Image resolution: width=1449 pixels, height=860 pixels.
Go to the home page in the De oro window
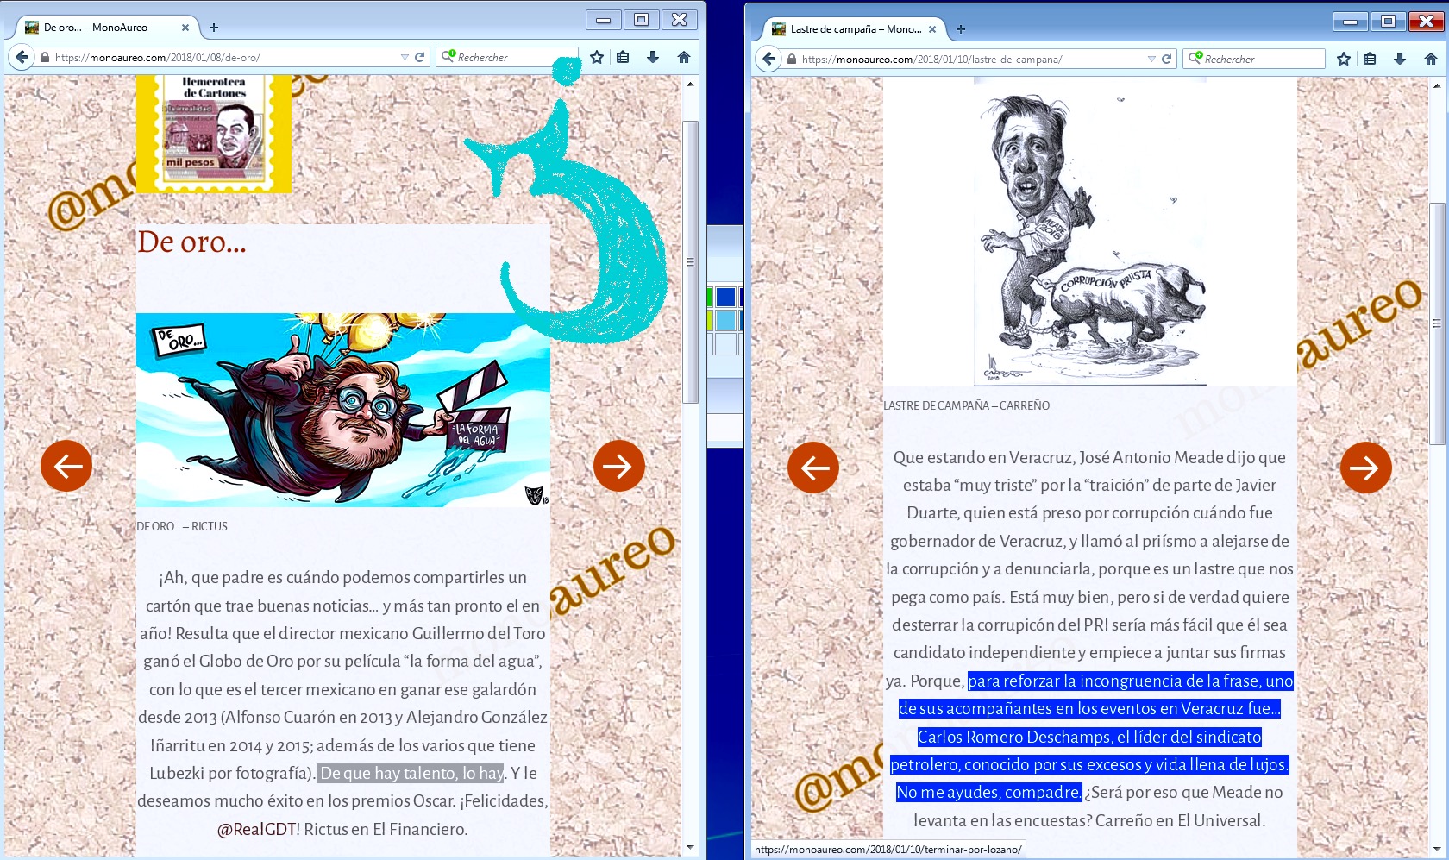click(x=684, y=57)
